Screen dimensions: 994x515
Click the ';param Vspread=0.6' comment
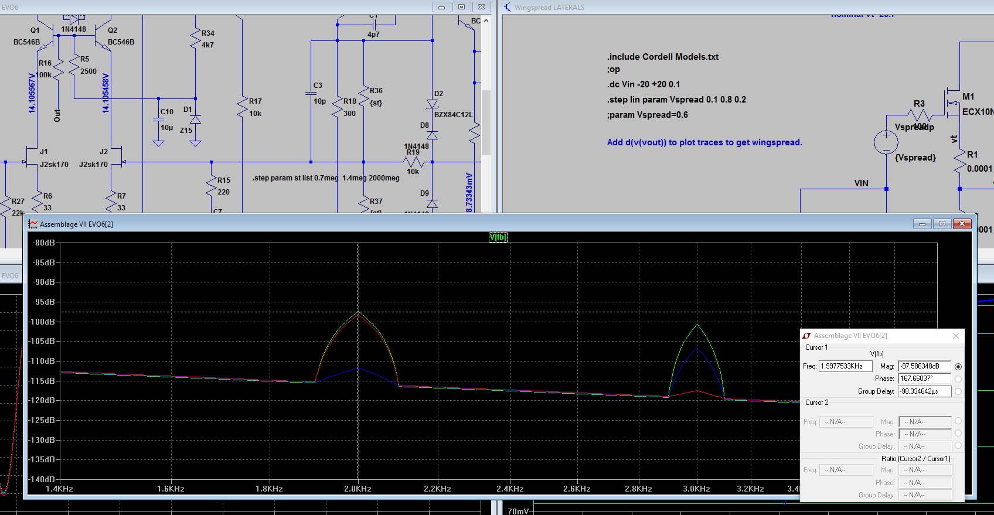click(x=648, y=115)
